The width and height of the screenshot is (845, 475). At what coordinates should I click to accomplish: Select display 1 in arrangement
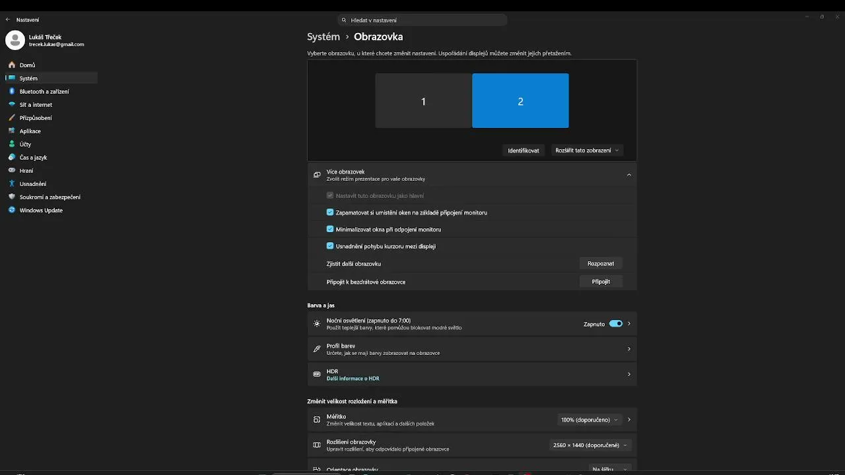click(x=424, y=101)
